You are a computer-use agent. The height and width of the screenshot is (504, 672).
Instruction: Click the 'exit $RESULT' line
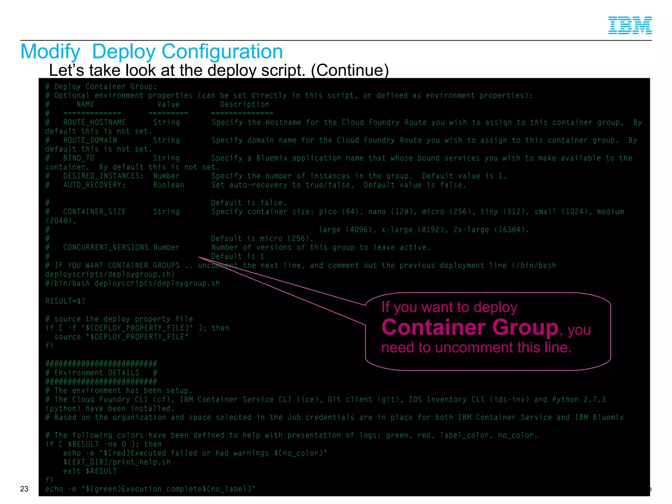tap(90, 471)
